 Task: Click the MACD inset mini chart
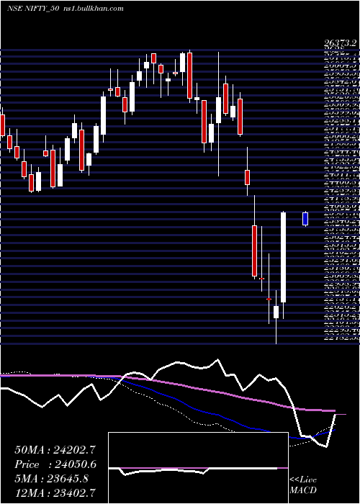click(198, 468)
